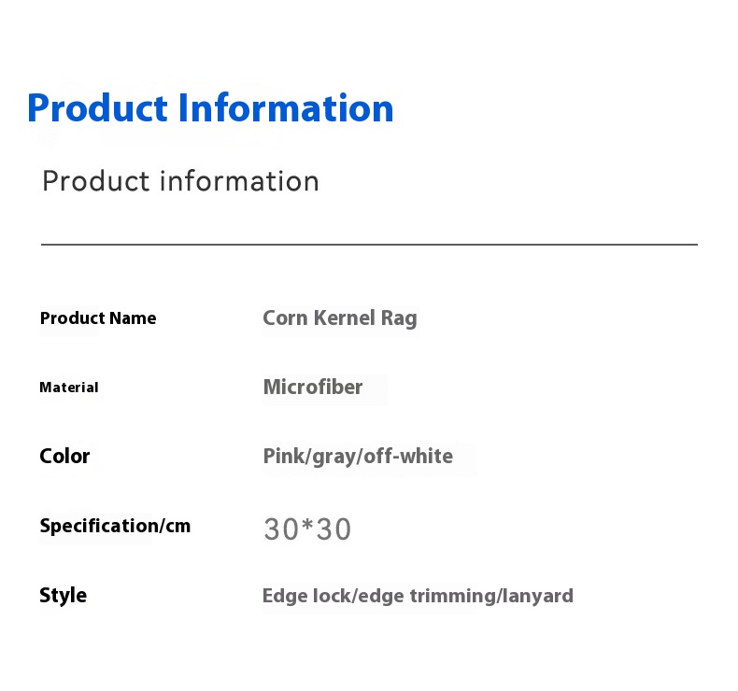Choose "Pink" in the color value

(x=284, y=457)
